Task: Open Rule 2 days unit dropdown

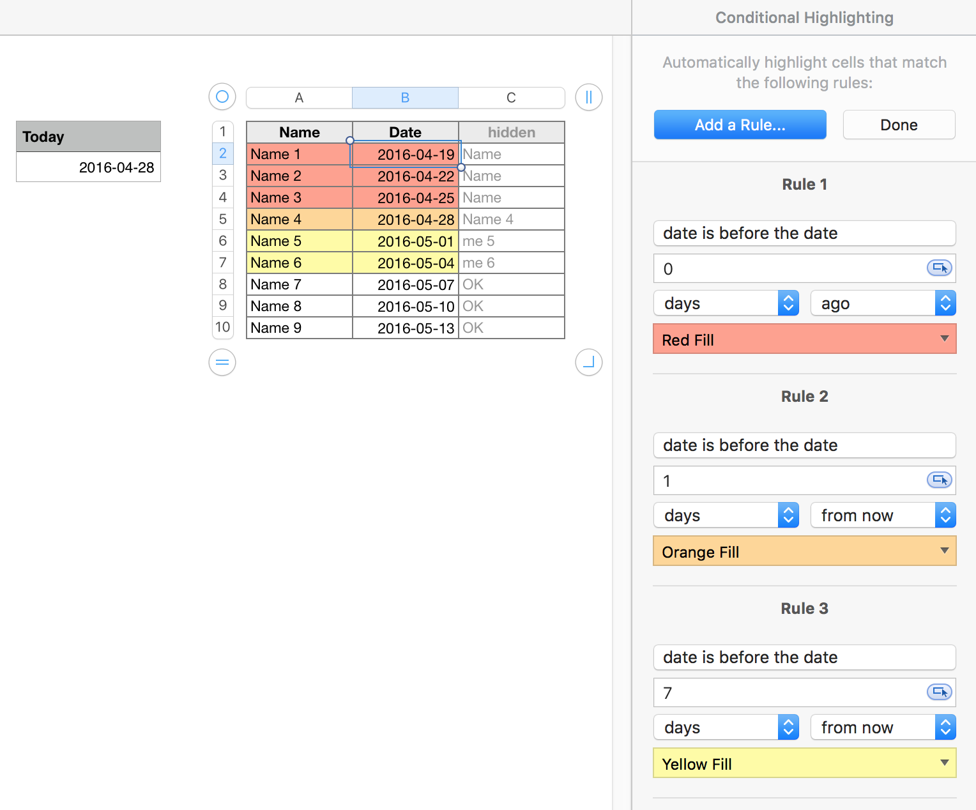Action: pos(726,515)
